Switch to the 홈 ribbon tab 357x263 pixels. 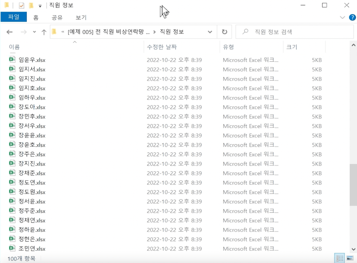click(36, 17)
